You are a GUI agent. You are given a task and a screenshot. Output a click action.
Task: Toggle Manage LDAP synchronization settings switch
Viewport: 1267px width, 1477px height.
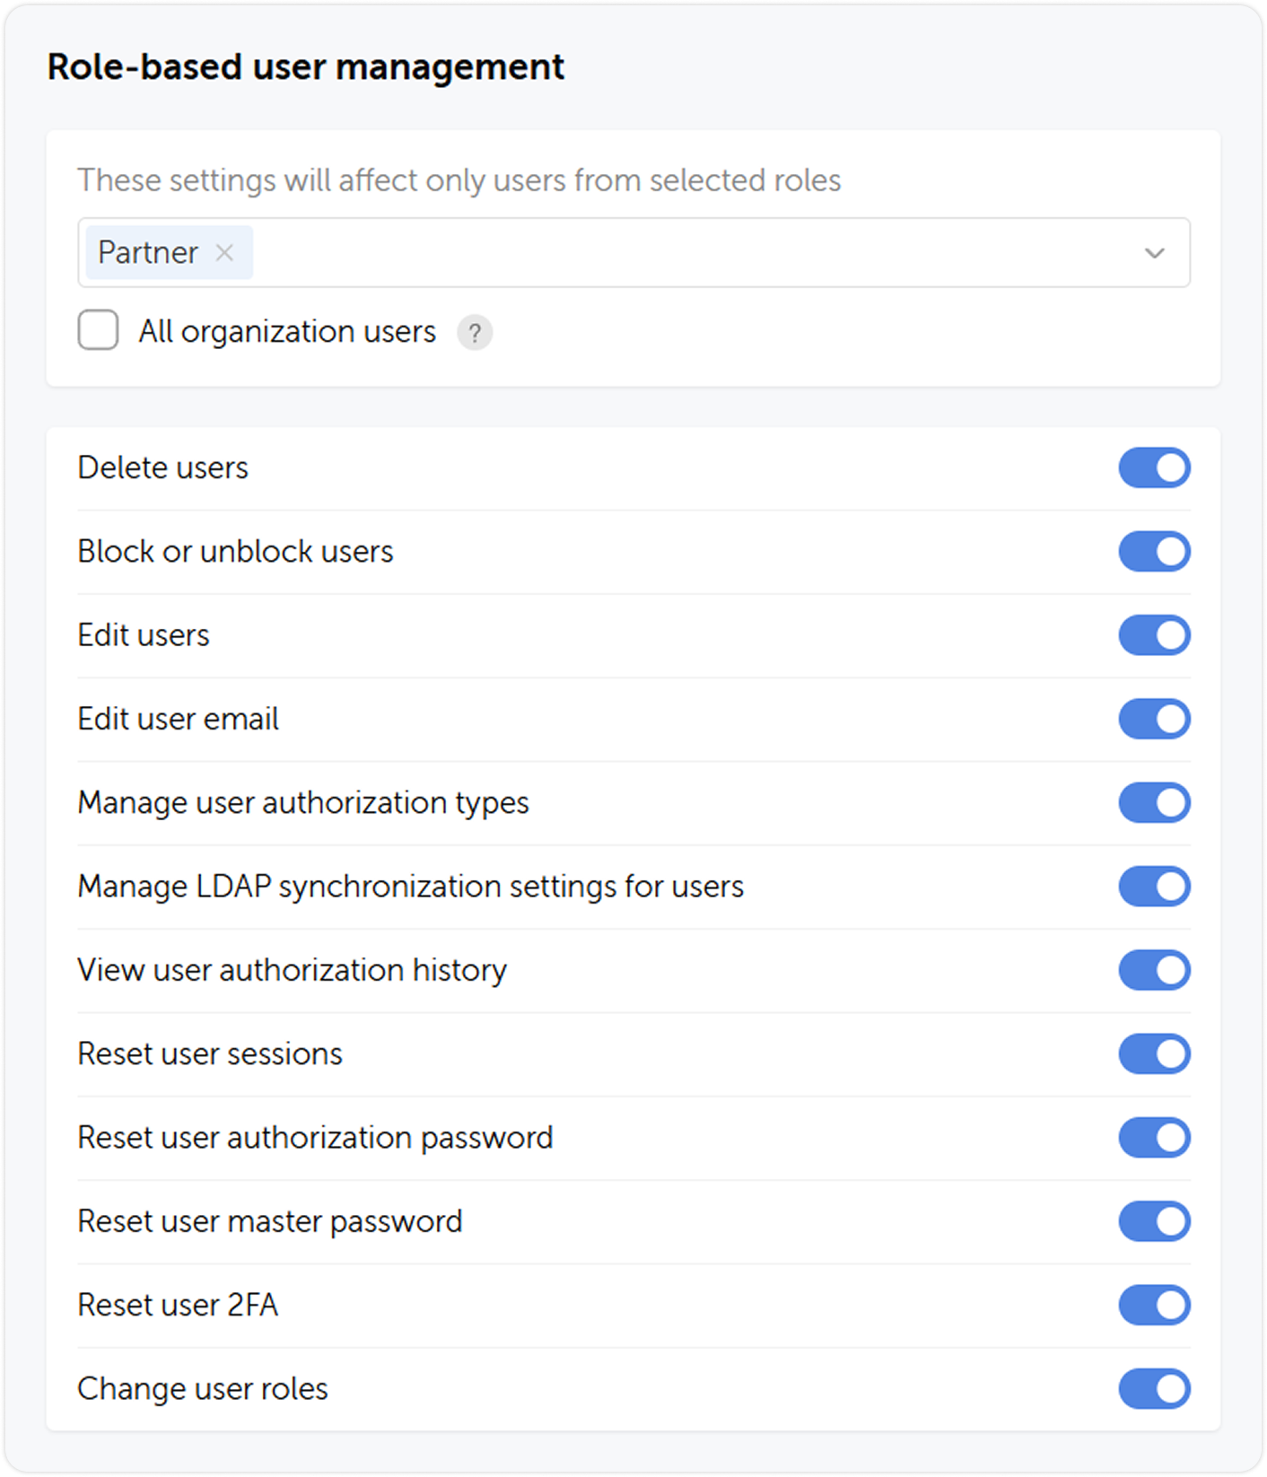click(1154, 887)
